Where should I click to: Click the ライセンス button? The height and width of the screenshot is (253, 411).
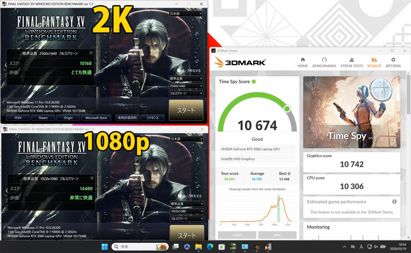click(x=152, y=118)
